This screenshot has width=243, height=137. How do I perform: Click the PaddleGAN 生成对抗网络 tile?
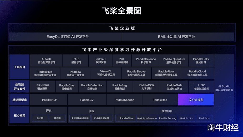tap(174, 87)
